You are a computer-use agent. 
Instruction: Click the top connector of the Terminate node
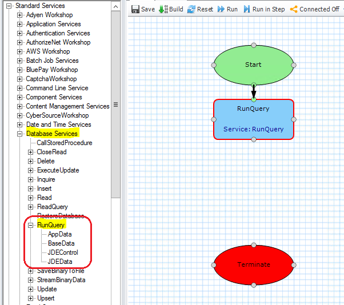[254, 245]
